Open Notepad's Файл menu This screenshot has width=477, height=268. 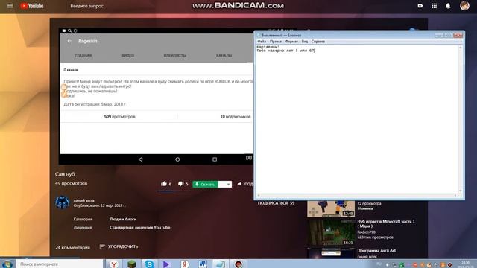coord(262,42)
